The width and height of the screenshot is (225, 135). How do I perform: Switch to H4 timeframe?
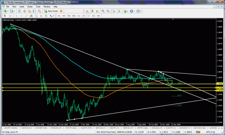coord(84,16)
